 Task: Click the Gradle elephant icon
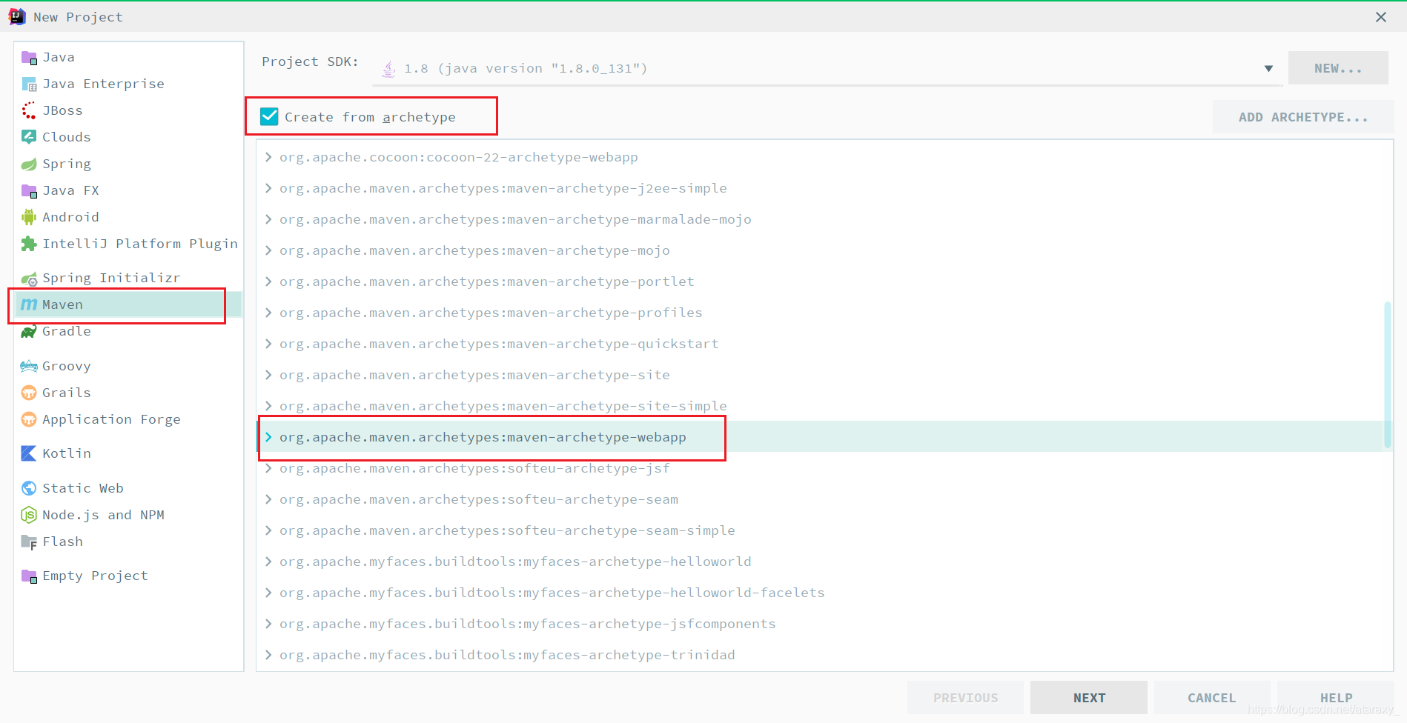(29, 331)
